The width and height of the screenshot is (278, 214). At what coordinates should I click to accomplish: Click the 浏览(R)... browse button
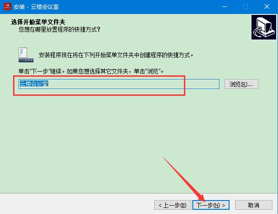pos(241,84)
